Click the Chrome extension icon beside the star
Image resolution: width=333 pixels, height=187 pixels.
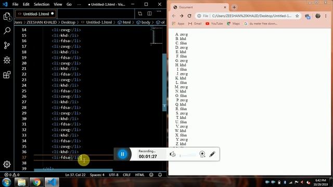pyautogui.click(x=308, y=16)
